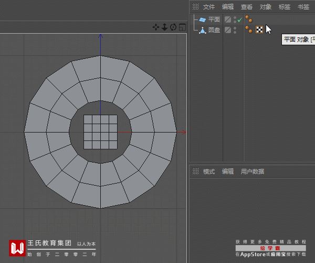This screenshot has height=263, width=315.
Task: Select the 平面 Phong tag
Action: click(249, 19)
